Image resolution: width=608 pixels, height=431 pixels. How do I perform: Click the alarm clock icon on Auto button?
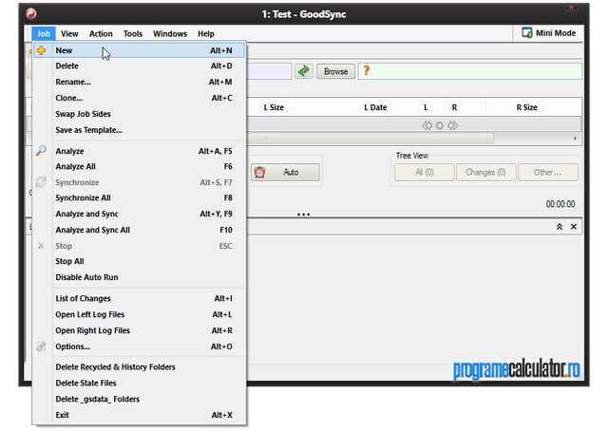[259, 172]
